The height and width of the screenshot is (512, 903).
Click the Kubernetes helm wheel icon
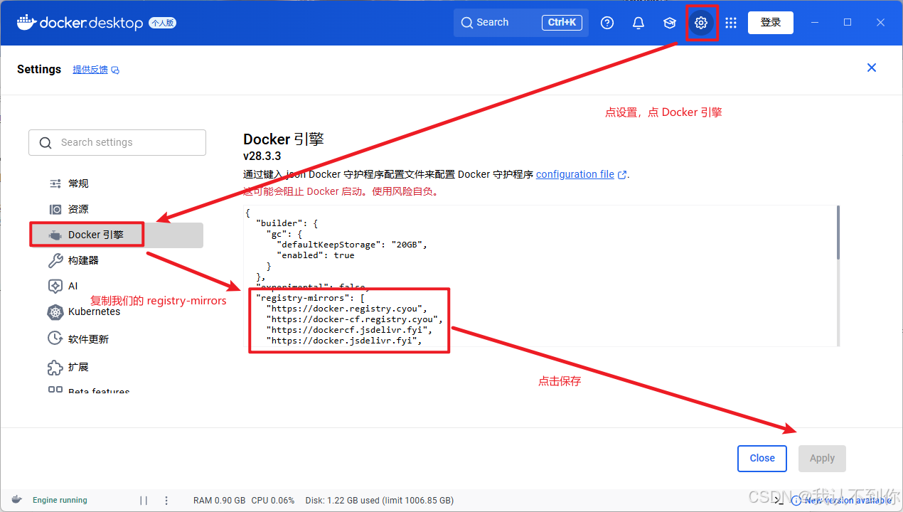coord(55,311)
